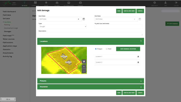The height and width of the screenshot is (102, 181).
Task: Delete Location 2 with trash icon
Action: pos(138,62)
